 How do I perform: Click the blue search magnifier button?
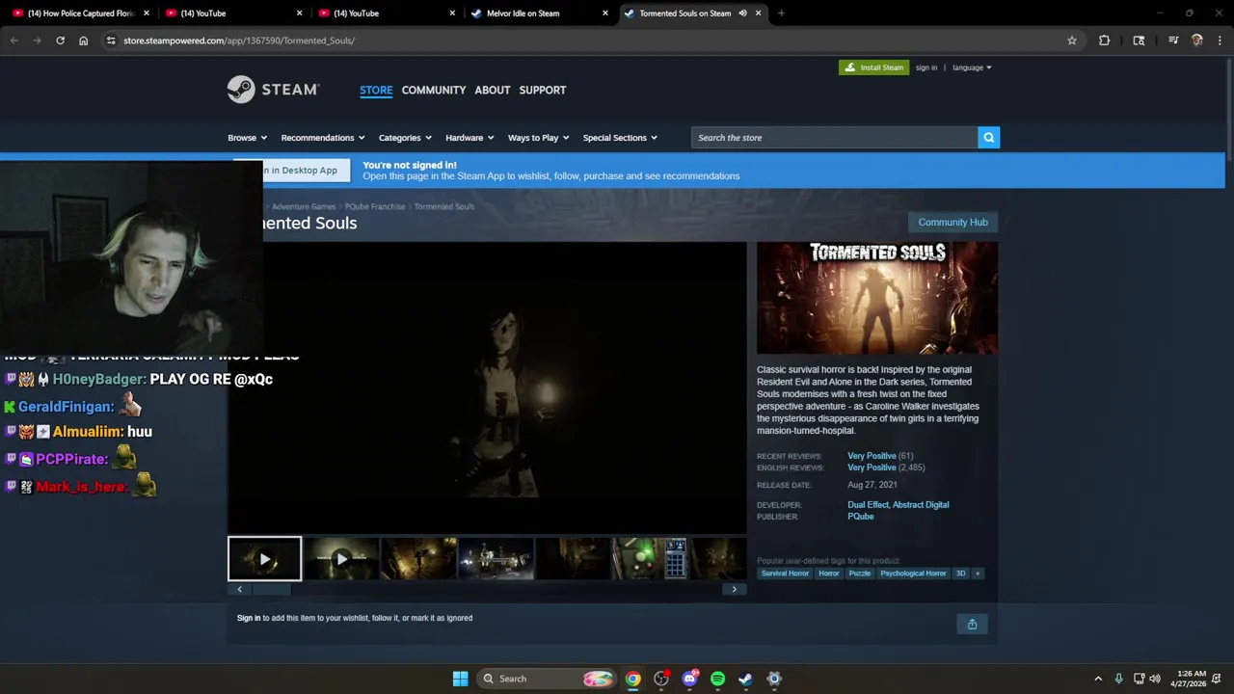coord(988,138)
